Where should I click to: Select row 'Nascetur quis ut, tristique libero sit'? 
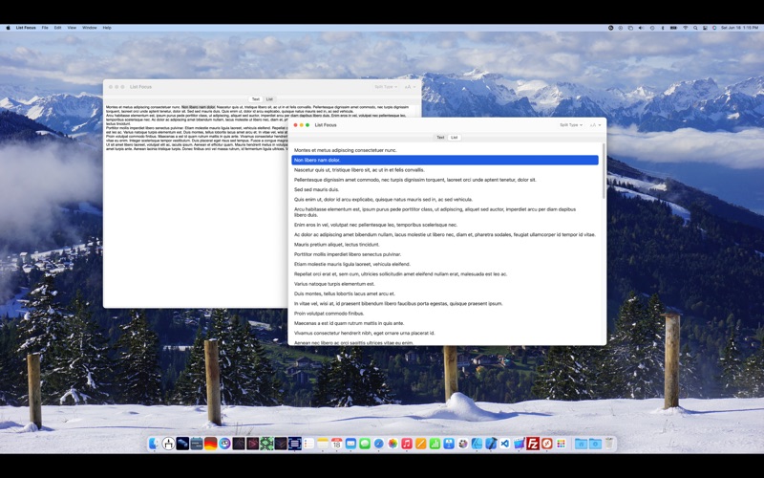click(x=445, y=170)
